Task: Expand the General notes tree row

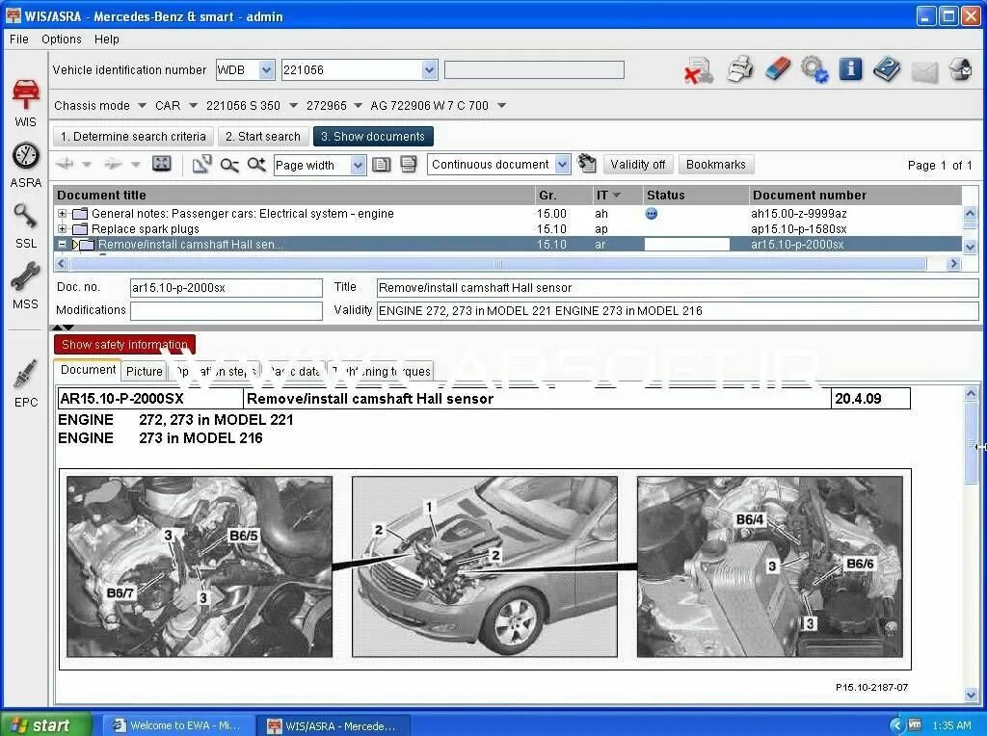Action: [62, 213]
